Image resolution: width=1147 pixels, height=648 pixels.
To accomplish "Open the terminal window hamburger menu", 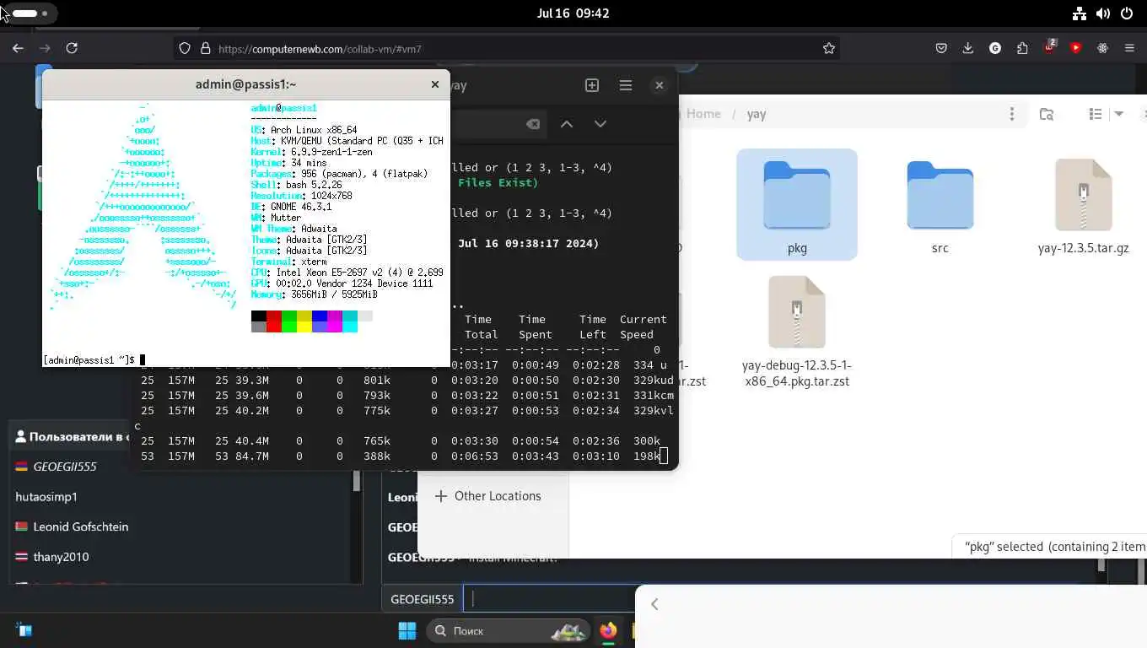I will coord(626,85).
